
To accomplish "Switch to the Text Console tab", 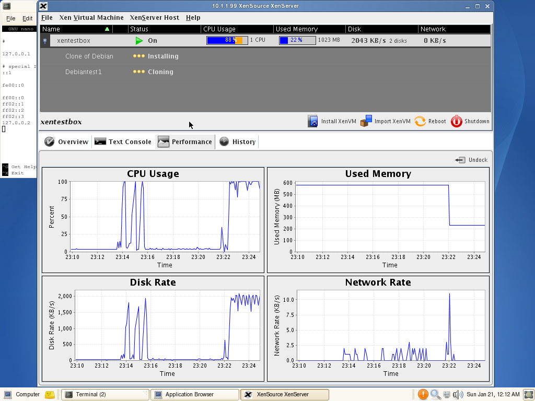I will [123, 142].
